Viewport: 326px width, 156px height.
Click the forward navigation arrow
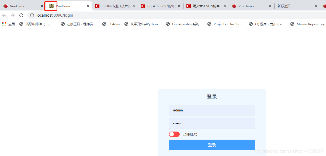click(x=13, y=15)
